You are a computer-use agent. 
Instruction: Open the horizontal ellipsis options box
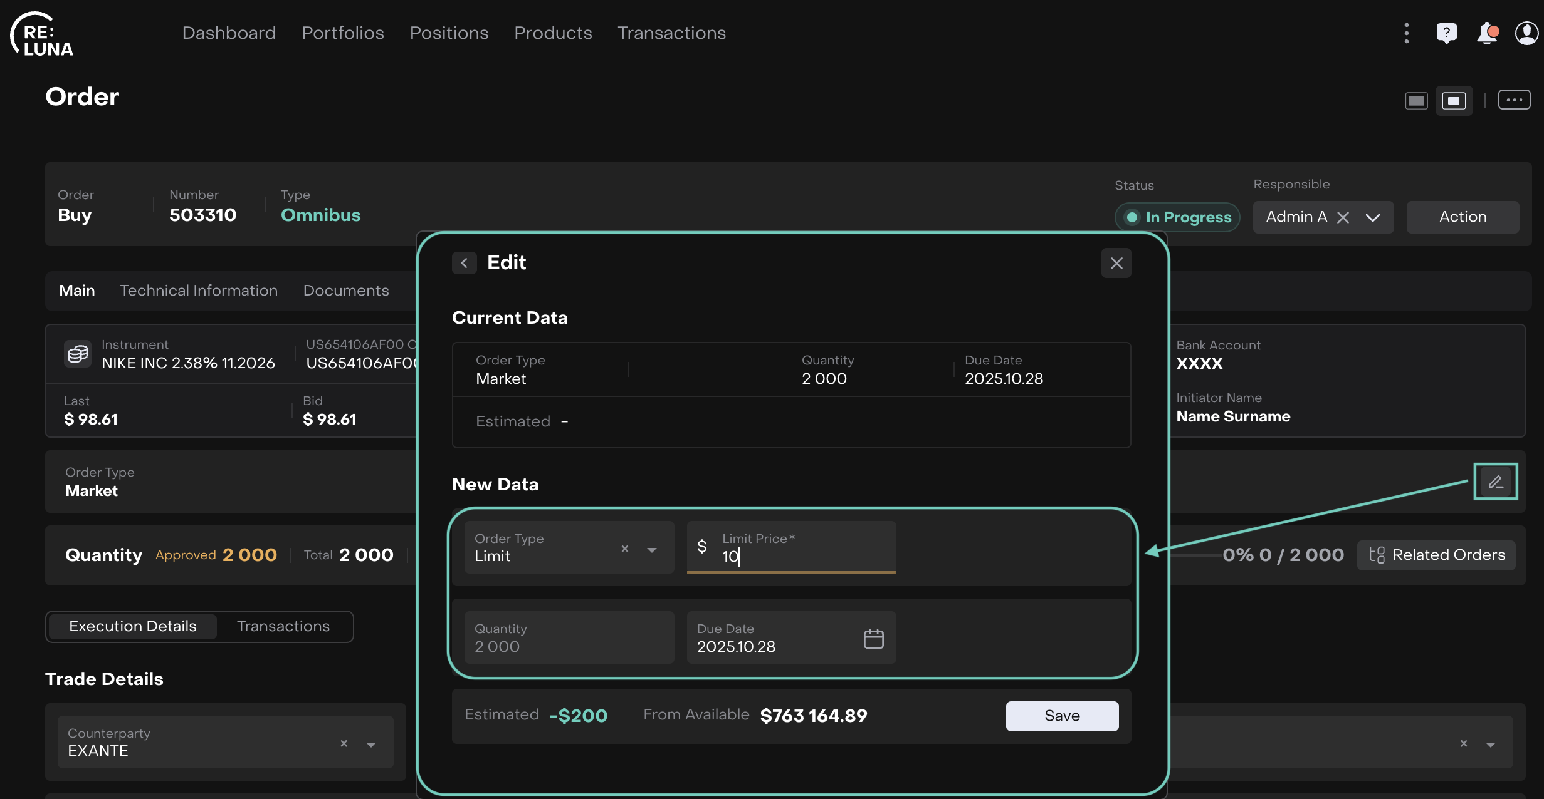tap(1514, 100)
